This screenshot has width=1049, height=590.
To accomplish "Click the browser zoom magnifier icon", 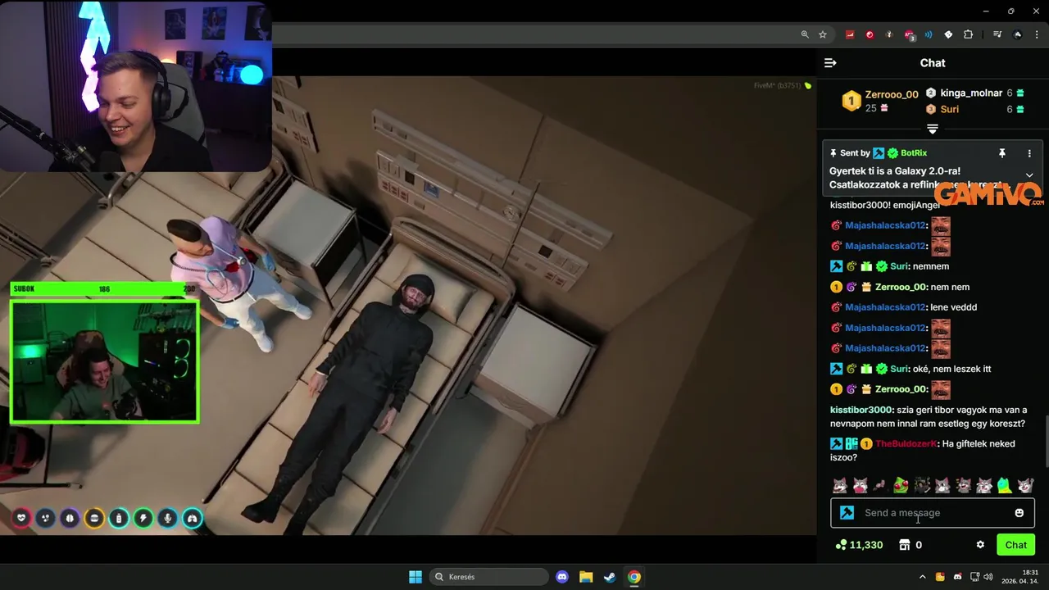I will pos(805,34).
